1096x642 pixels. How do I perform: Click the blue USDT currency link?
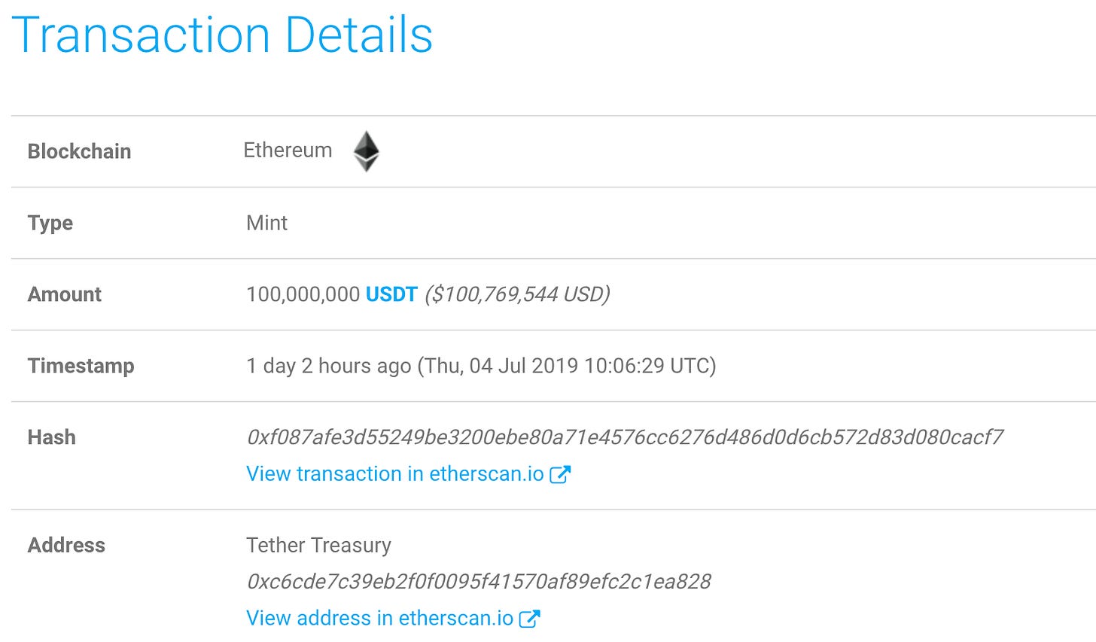click(391, 294)
